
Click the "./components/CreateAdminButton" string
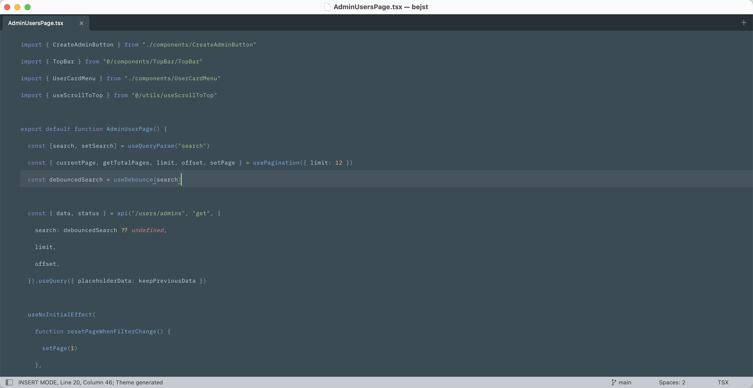click(x=199, y=44)
